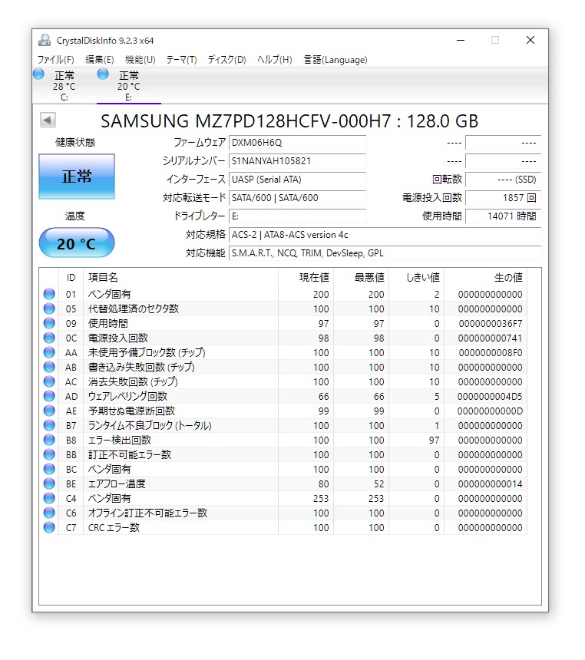Click the power-on hours field 14071 時間

pyautogui.click(x=504, y=216)
